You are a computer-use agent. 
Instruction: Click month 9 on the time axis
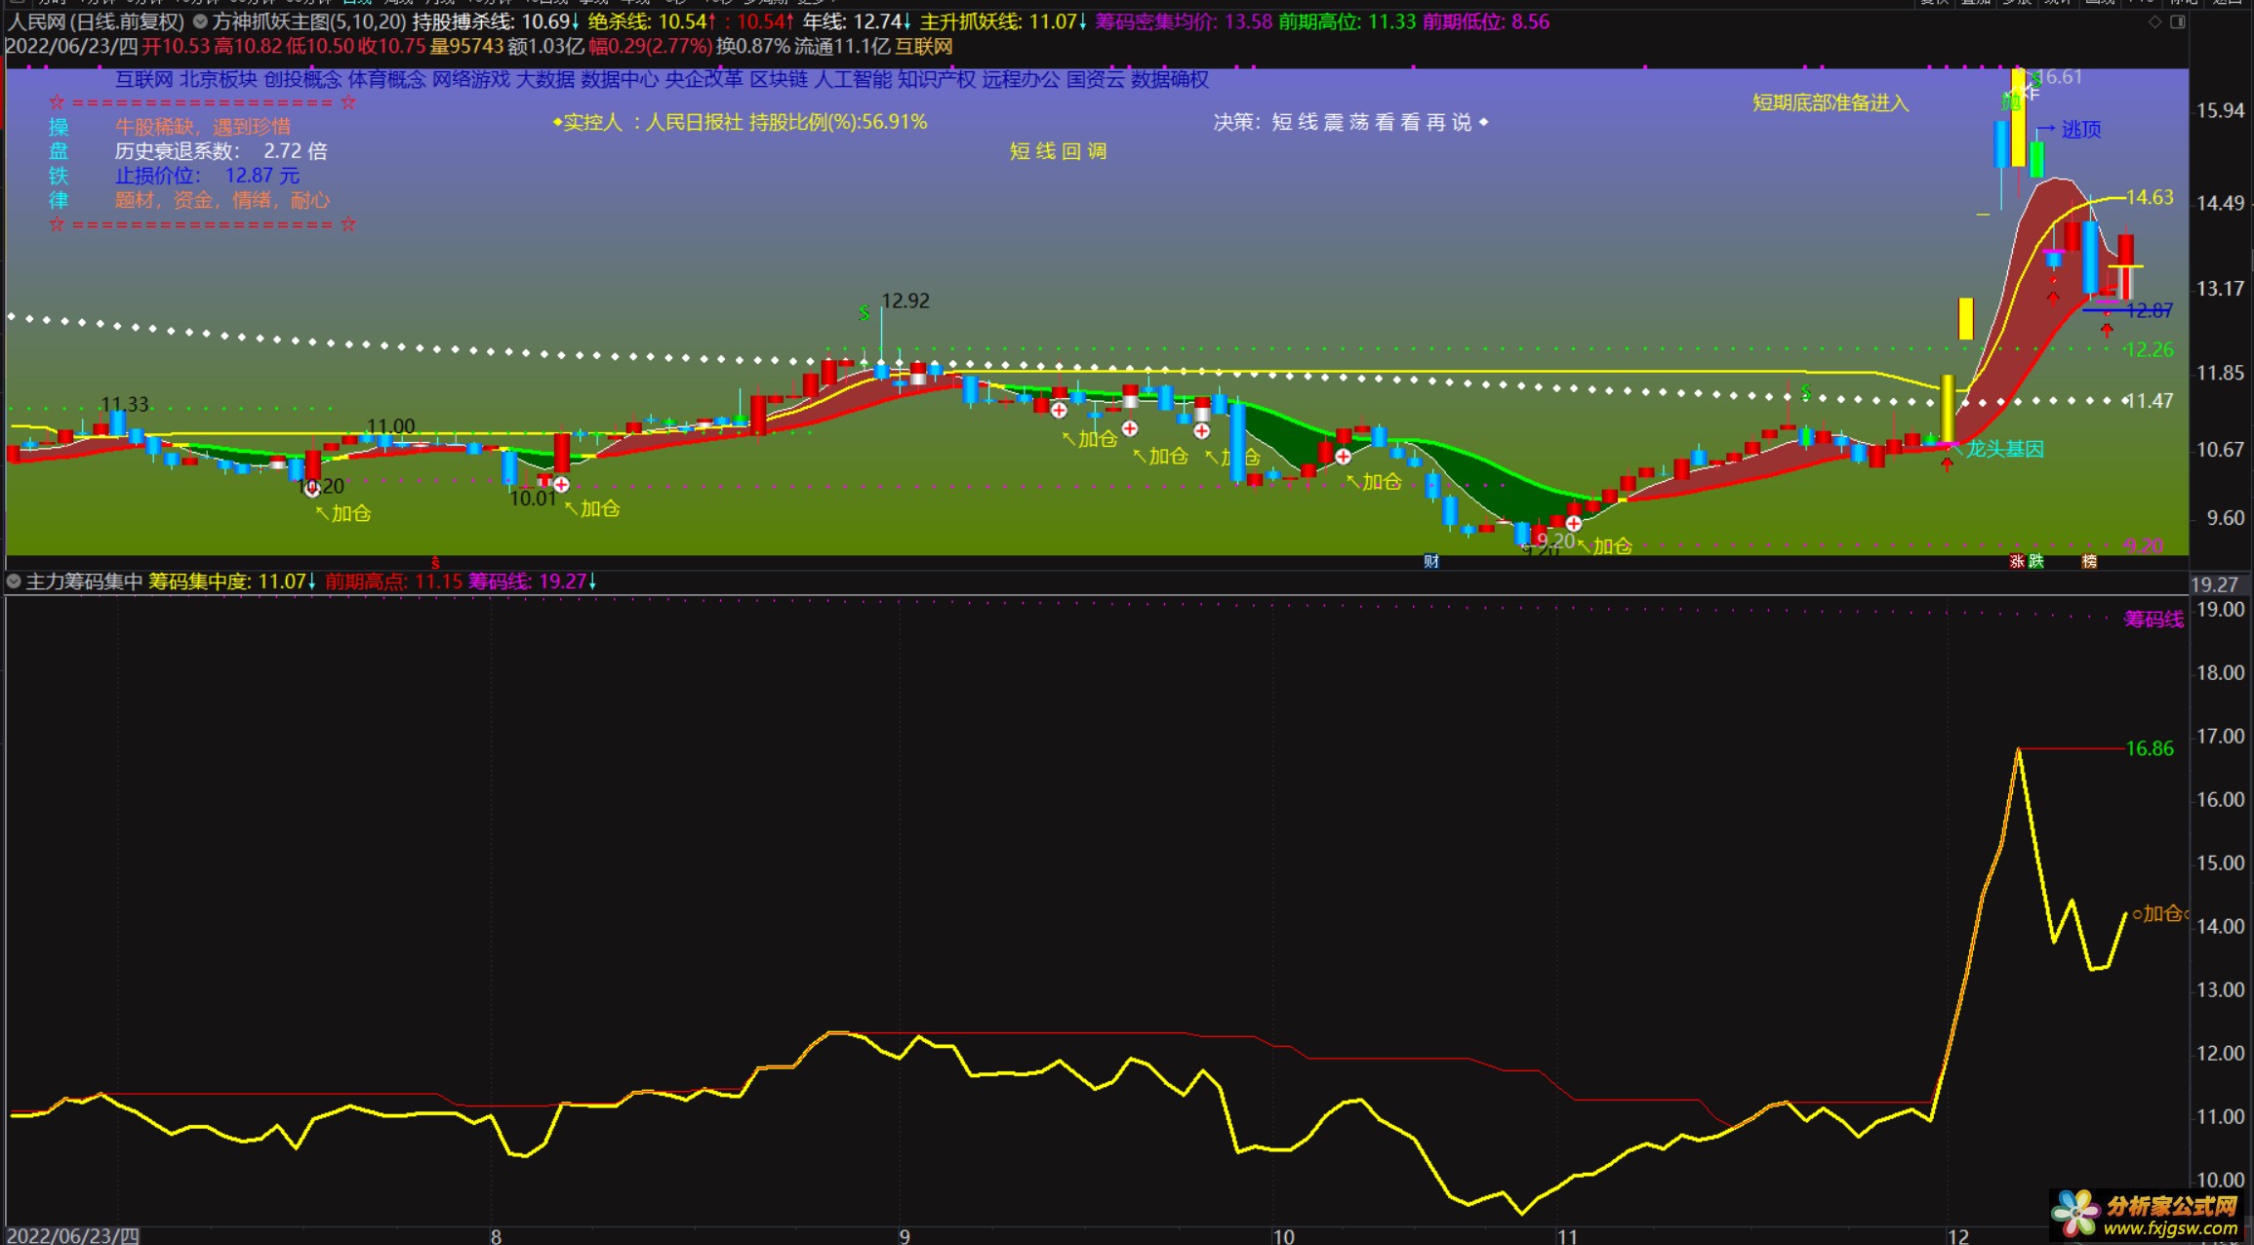905,1236
